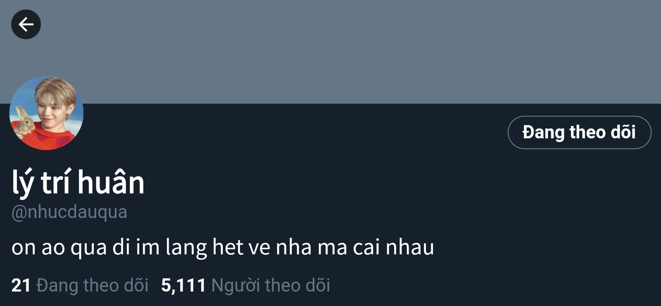Go back using the arrow icon
661x306 pixels.
click(x=26, y=24)
